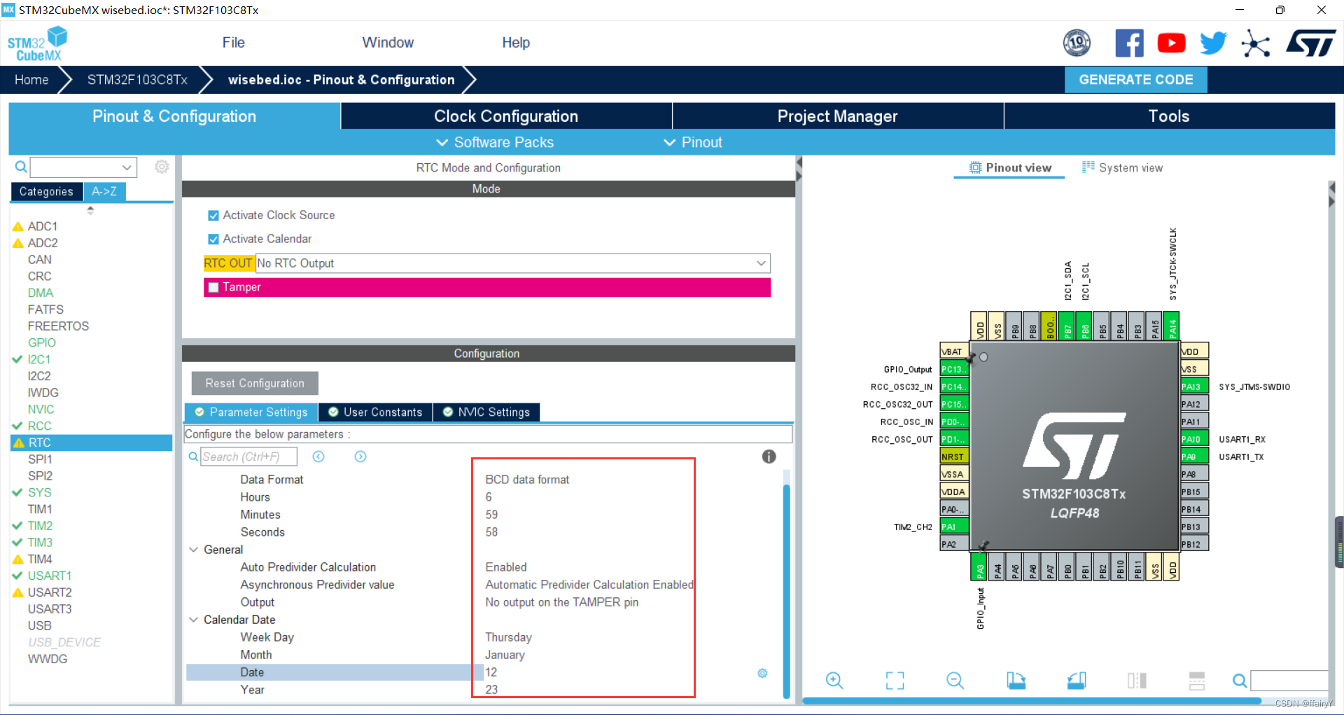
Task: Click the pinout horizontal scrollbar
Action: (1030, 701)
